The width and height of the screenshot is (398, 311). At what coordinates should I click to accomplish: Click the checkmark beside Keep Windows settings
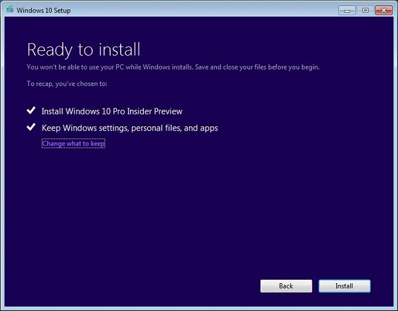(x=31, y=126)
